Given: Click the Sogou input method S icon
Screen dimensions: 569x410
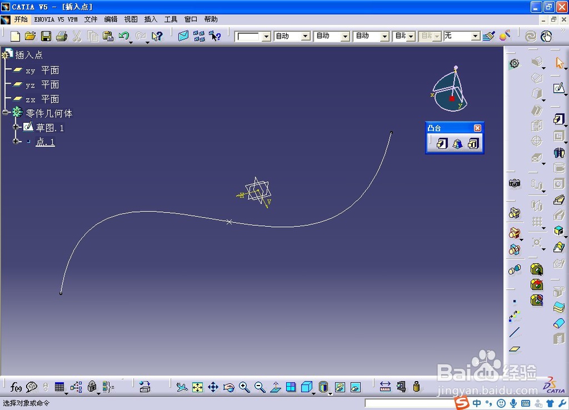Looking at the screenshot, I should click(462, 403).
